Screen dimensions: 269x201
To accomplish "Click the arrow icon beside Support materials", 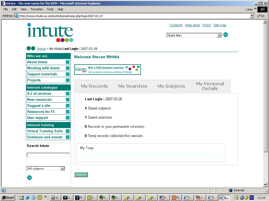I will (x=68, y=74).
